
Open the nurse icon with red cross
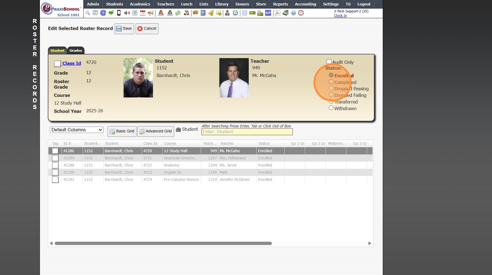(x=161, y=13)
